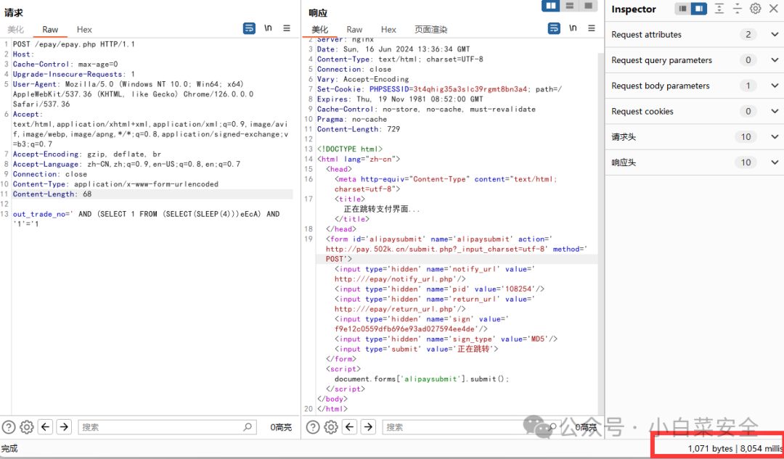
Task: Expand all Inspector sections
Action: (x=719, y=9)
